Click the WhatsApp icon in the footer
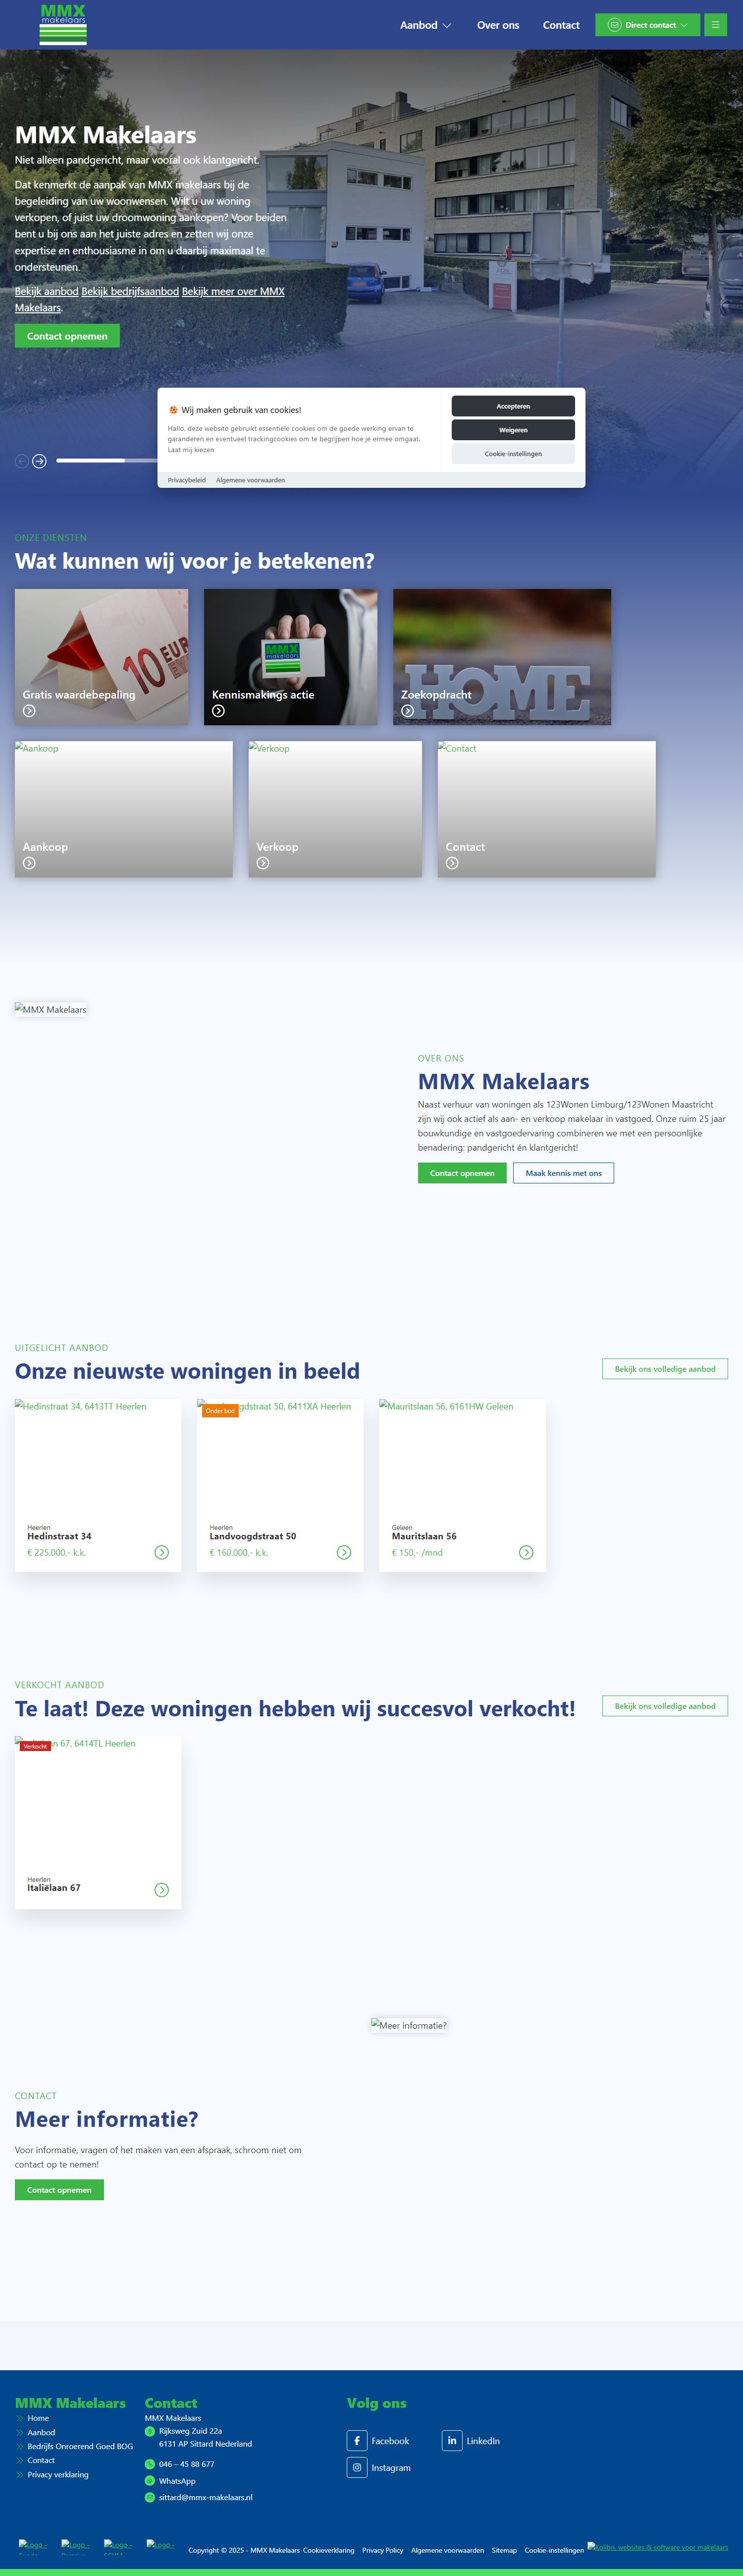This screenshot has height=2576, width=743. (150, 2481)
